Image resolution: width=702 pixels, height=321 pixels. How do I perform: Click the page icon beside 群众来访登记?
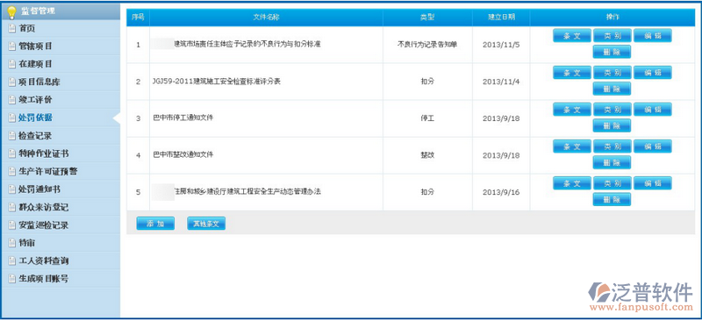[12, 208]
